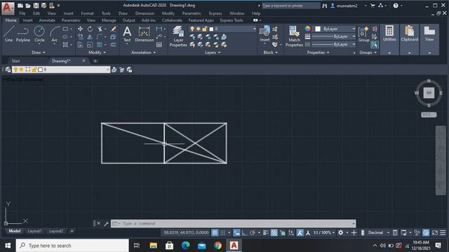The width and height of the screenshot is (449, 252).
Task: Toggle Dynamic Input in status bar
Action: 236,232
